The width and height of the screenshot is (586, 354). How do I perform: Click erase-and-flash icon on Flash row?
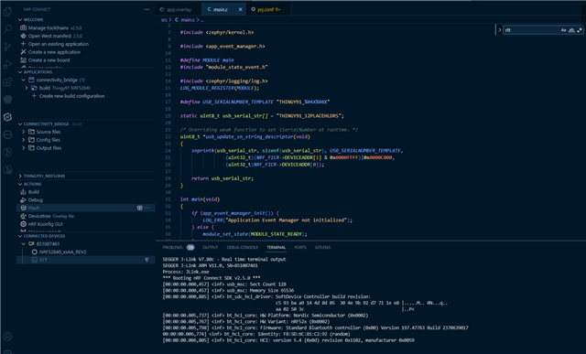140,208
